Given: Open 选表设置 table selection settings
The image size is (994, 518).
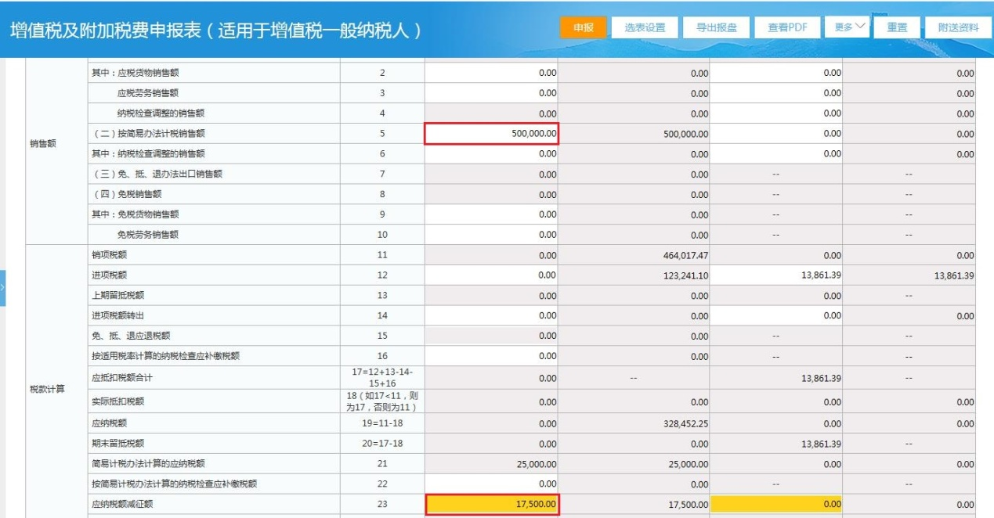Looking at the screenshot, I should pos(644,26).
